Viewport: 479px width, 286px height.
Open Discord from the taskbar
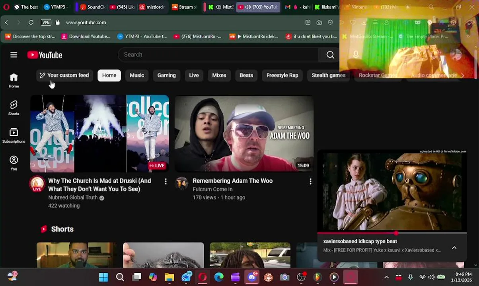(x=252, y=277)
